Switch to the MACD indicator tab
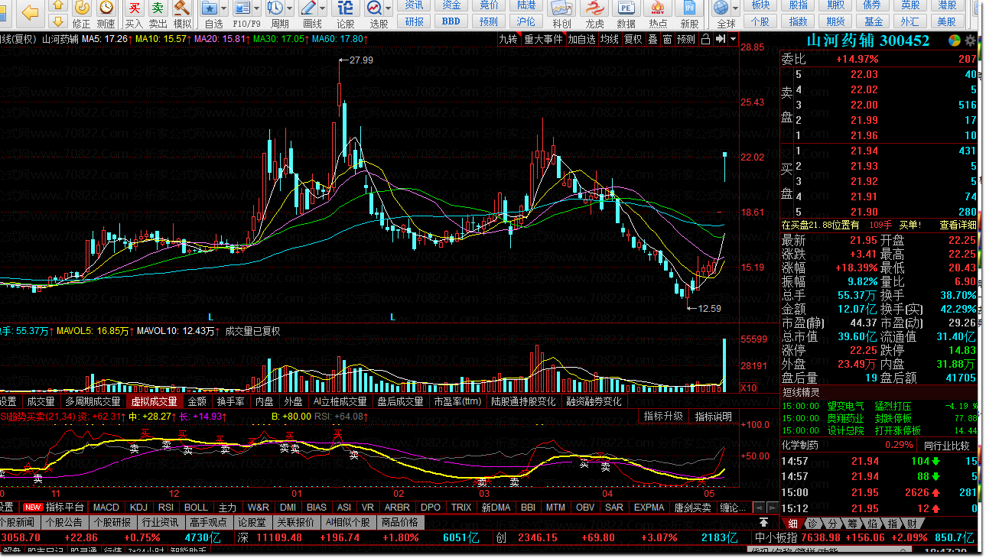 [106, 507]
